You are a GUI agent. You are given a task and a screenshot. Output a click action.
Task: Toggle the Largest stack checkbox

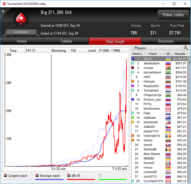click(5, 176)
